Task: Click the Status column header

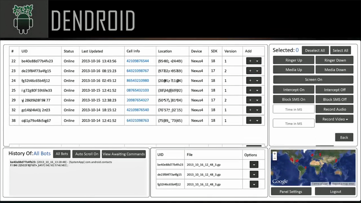Action: point(69,51)
